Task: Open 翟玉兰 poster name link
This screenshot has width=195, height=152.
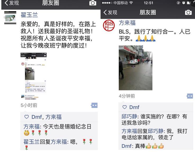Action: coord(29,15)
